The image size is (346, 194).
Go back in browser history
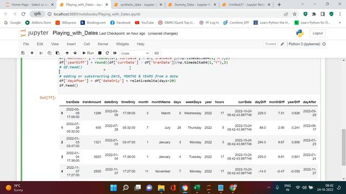(x=6, y=14)
